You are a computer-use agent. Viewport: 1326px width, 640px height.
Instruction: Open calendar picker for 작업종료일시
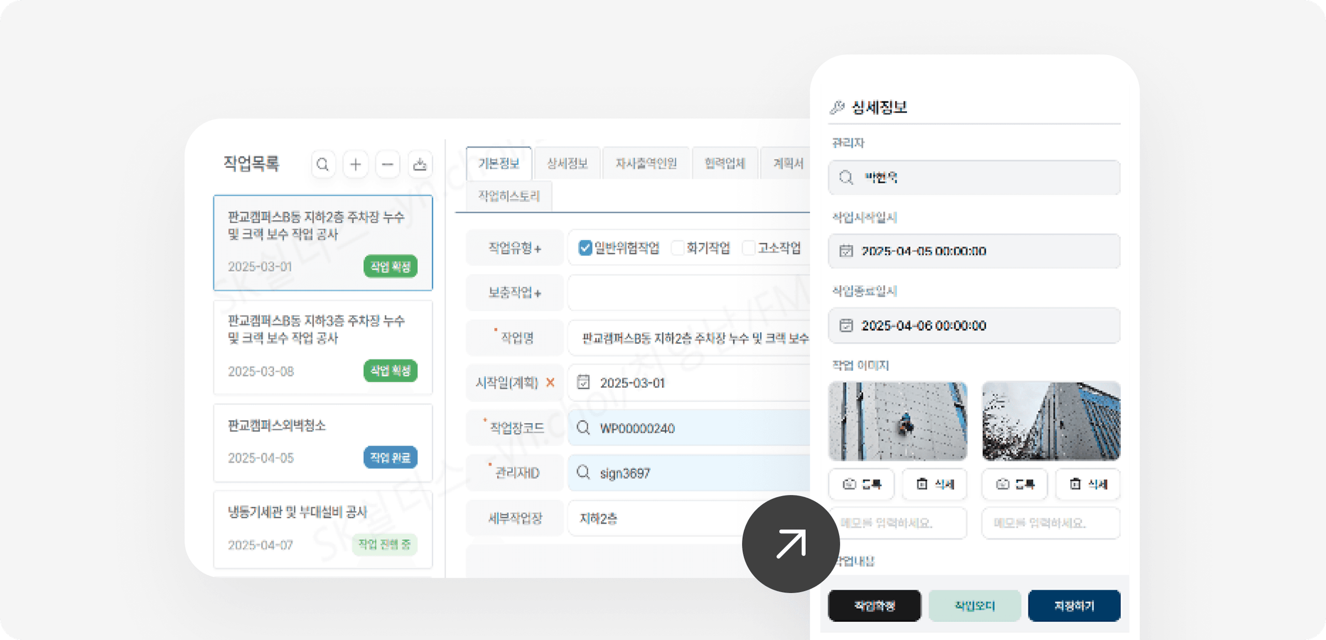[846, 325]
